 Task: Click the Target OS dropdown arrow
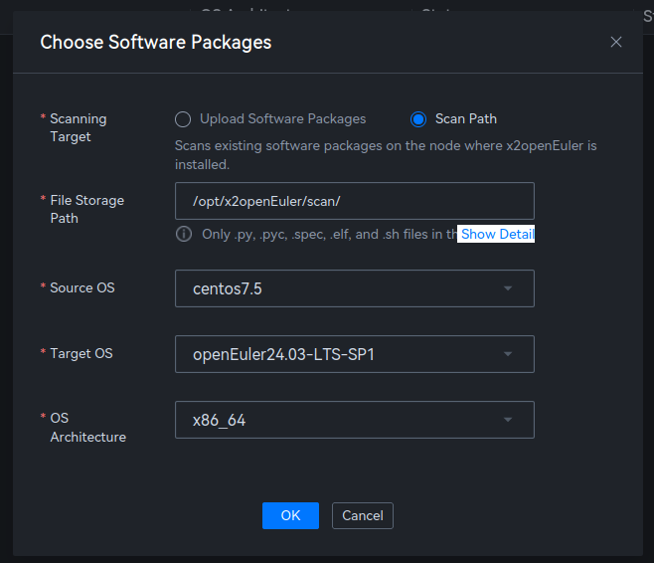tap(508, 354)
